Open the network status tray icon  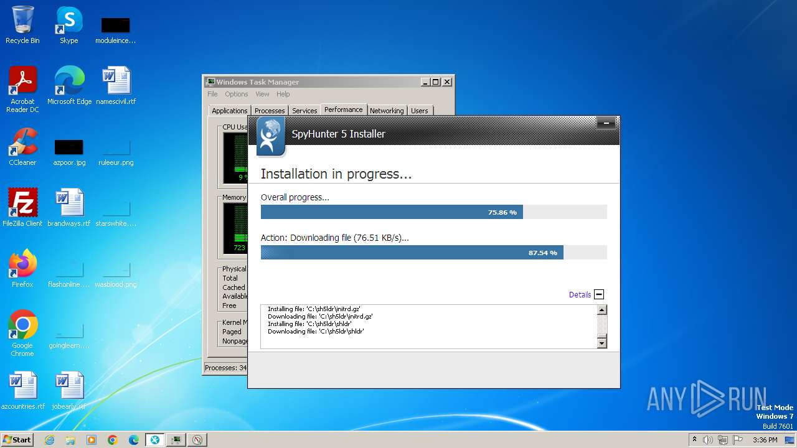723,440
